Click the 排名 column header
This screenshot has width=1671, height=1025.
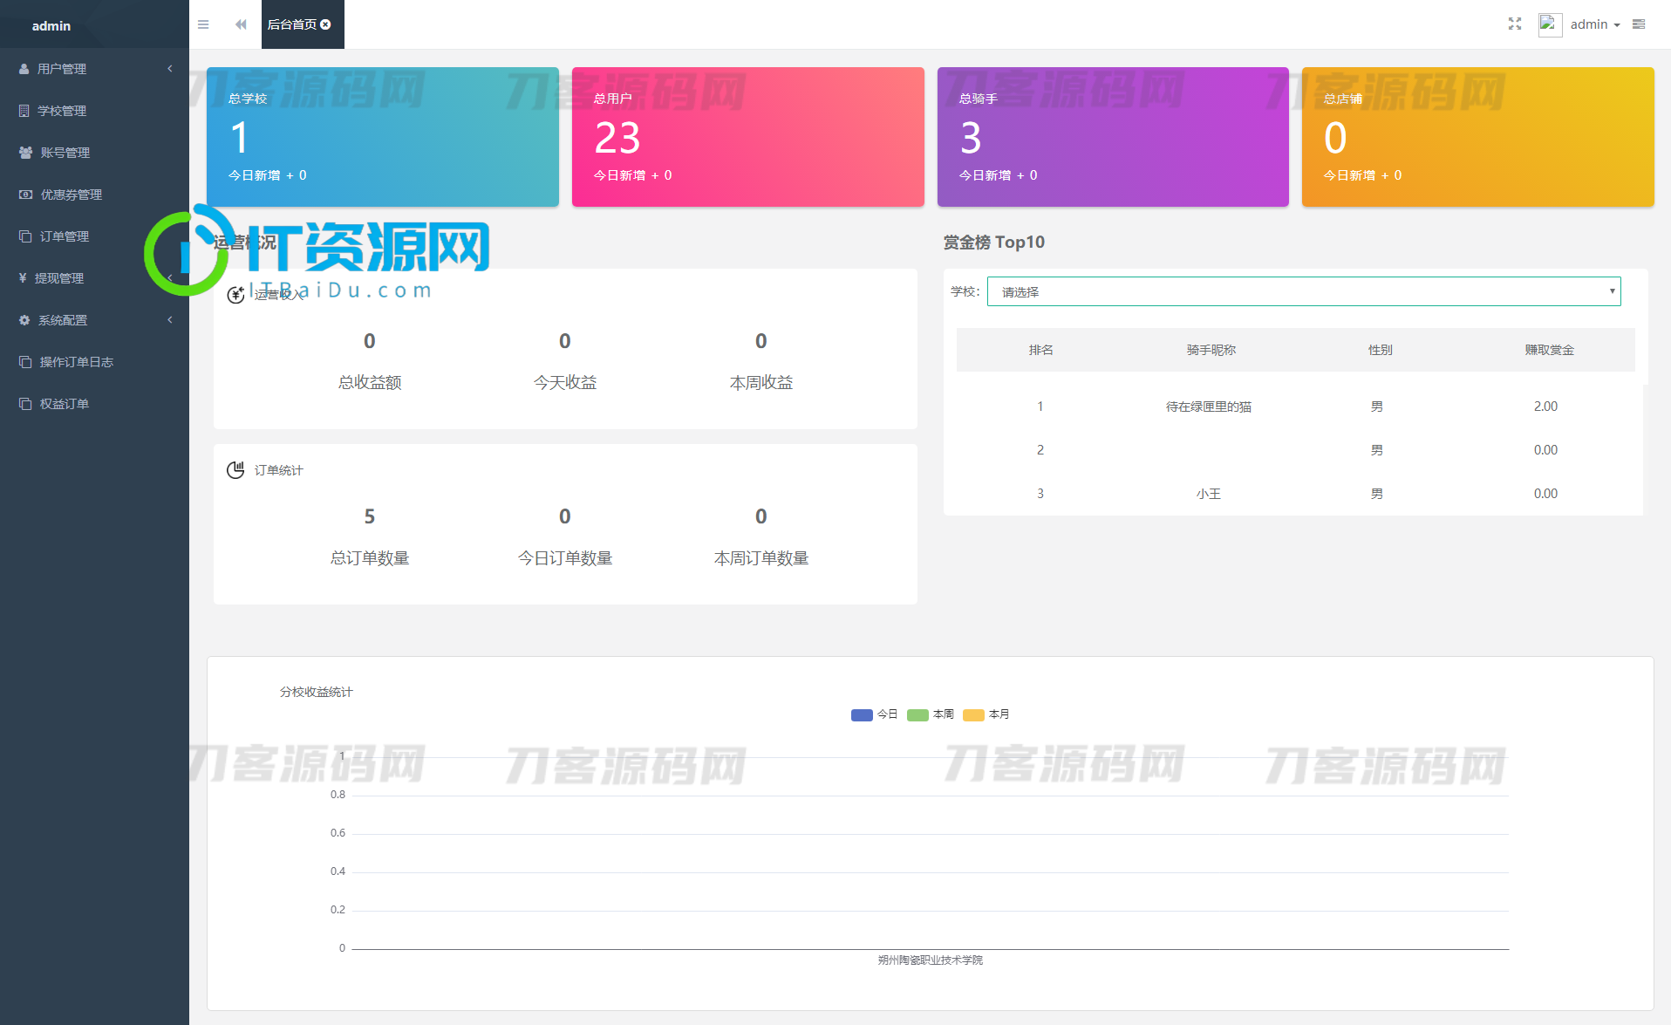1040,350
